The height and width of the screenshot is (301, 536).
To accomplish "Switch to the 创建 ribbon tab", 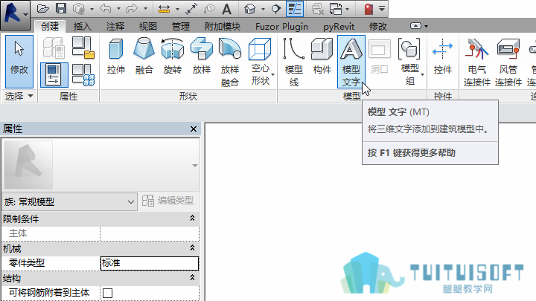I will [x=50, y=26].
